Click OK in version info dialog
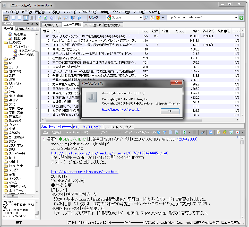 point(170,111)
